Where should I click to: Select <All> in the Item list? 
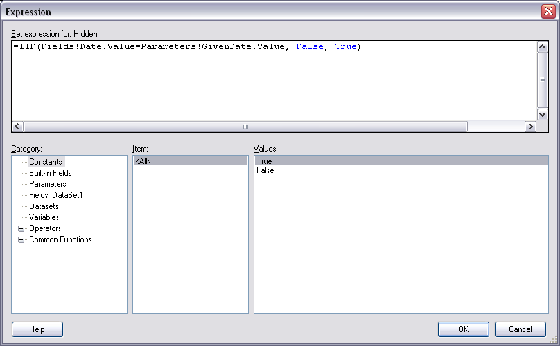coord(142,161)
